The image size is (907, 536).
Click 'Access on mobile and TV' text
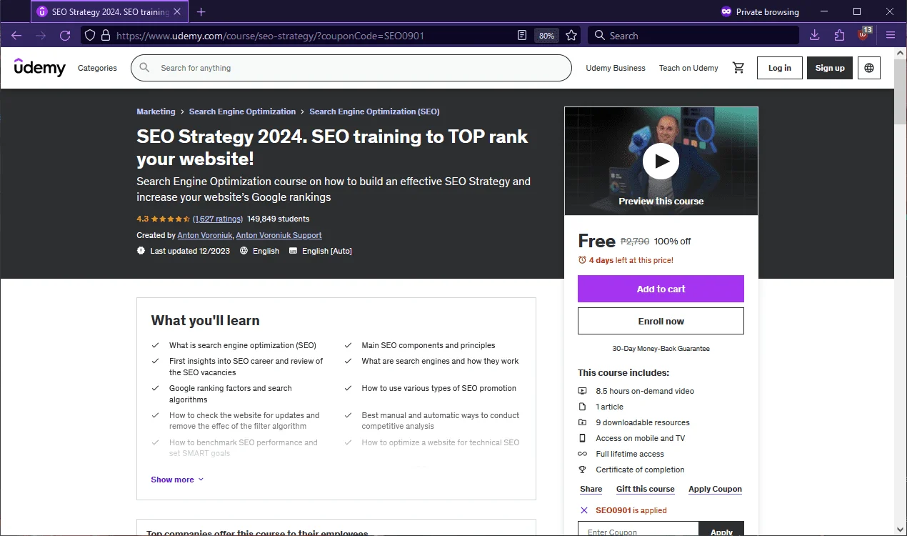[640, 438]
